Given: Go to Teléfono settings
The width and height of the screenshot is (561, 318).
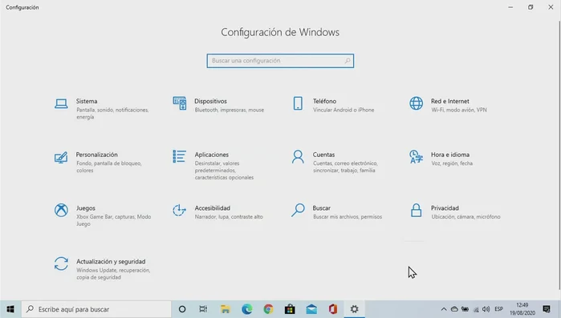Looking at the screenshot, I should point(324,102).
